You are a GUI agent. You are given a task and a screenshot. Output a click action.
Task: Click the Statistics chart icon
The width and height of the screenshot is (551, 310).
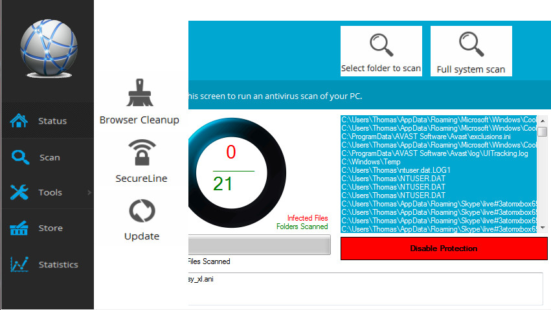(x=19, y=264)
